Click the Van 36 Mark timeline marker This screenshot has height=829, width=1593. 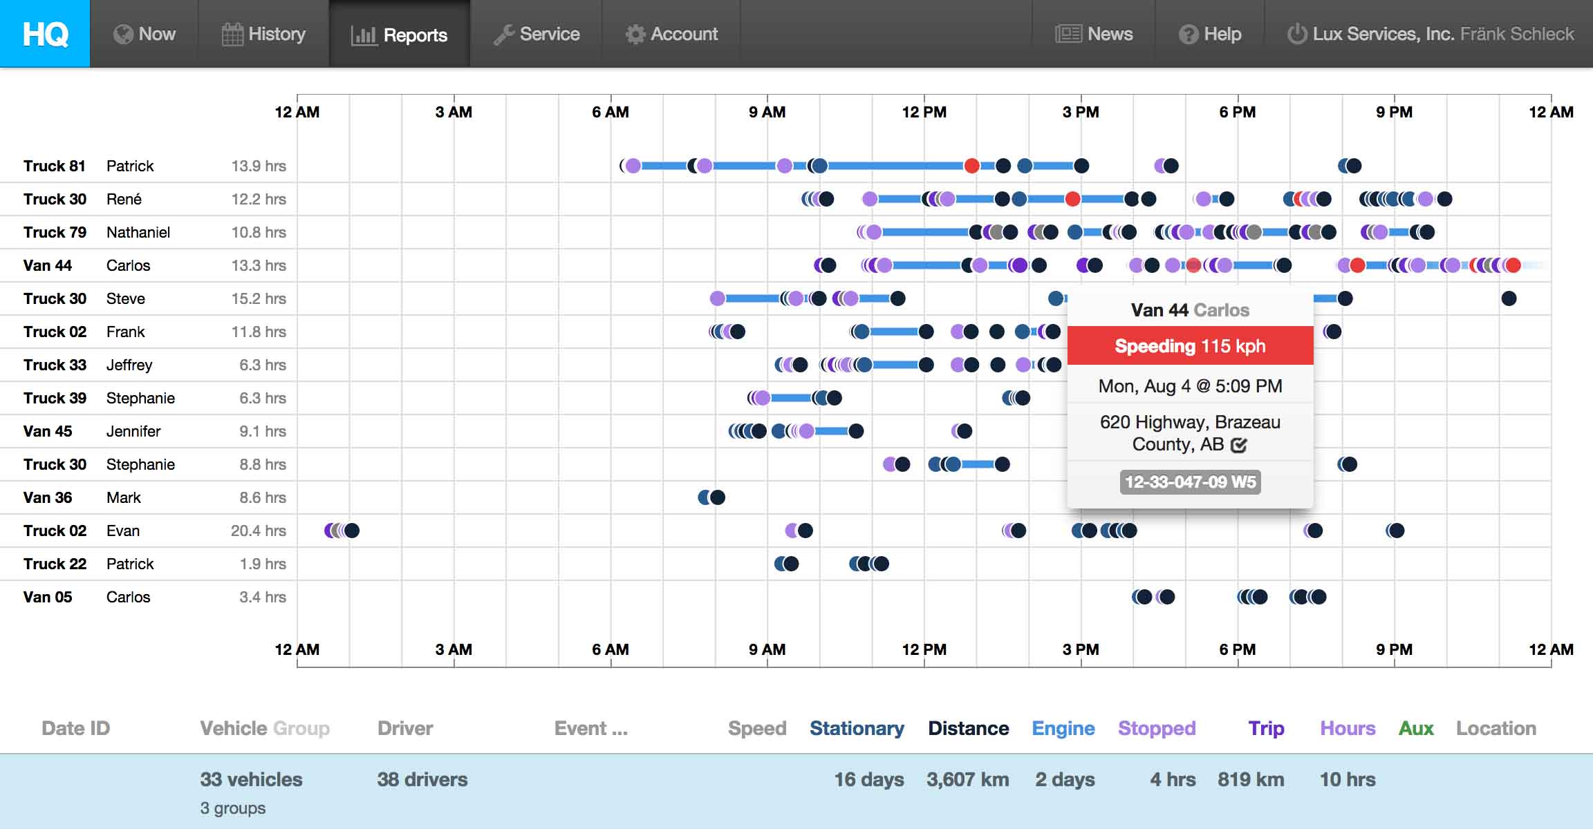coord(717,497)
